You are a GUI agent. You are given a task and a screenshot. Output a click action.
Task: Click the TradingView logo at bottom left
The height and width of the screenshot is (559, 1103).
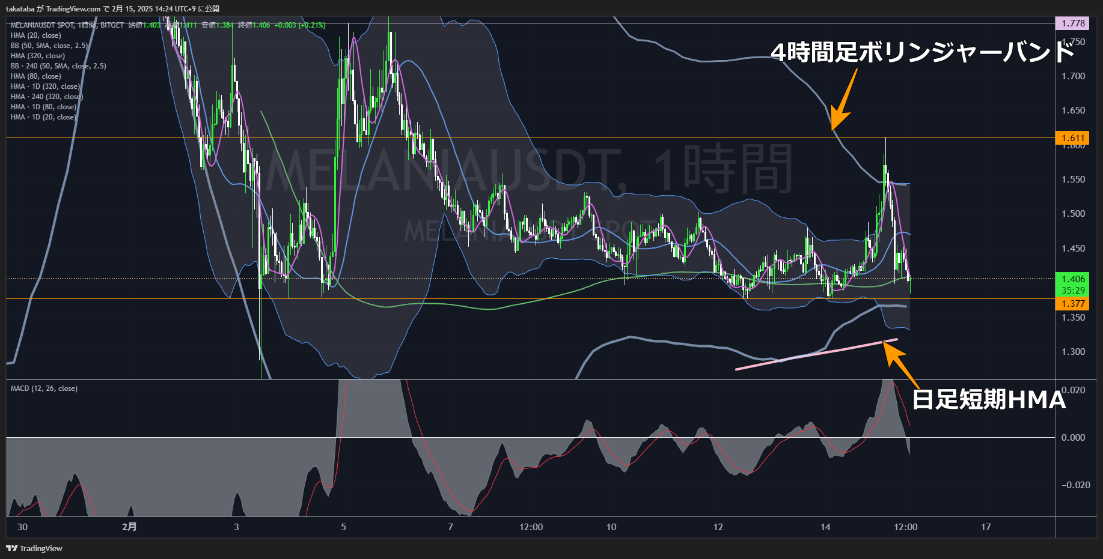coord(34,548)
